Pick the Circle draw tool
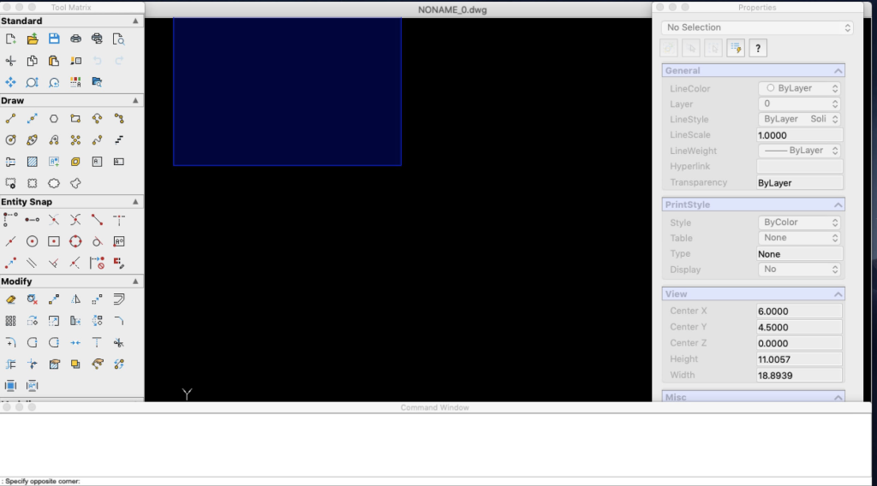Screen dimensions: 877x486 10,140
